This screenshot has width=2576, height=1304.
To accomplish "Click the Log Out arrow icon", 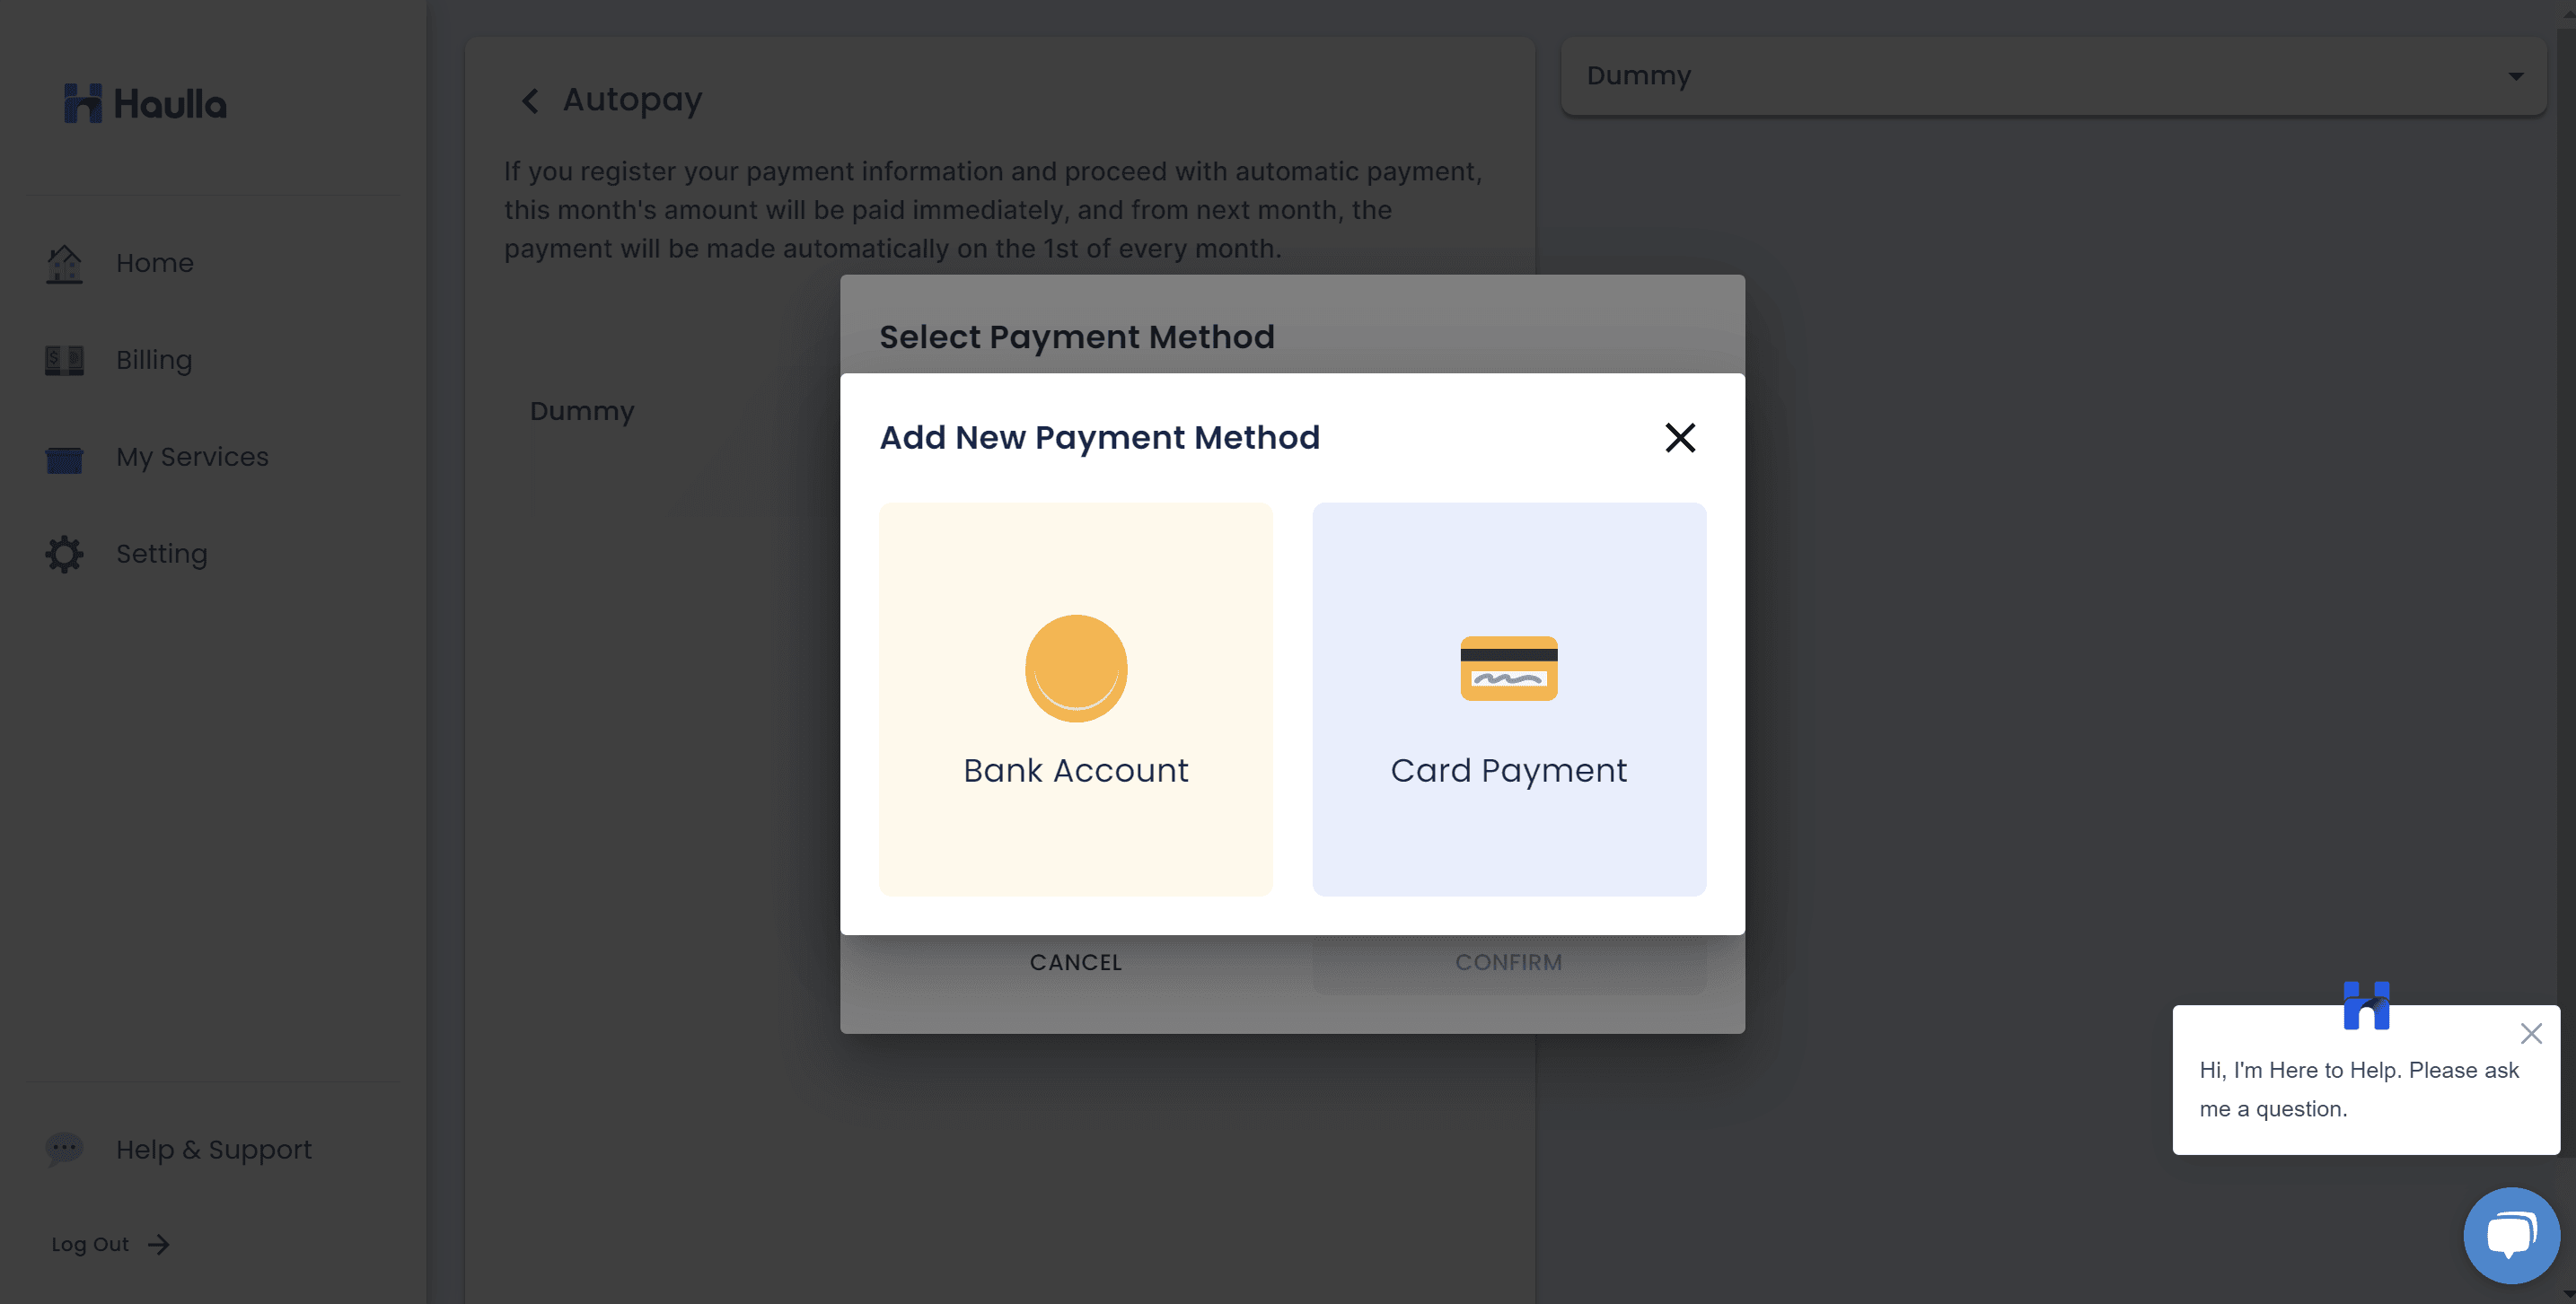I will click(x=158, y=1245).
